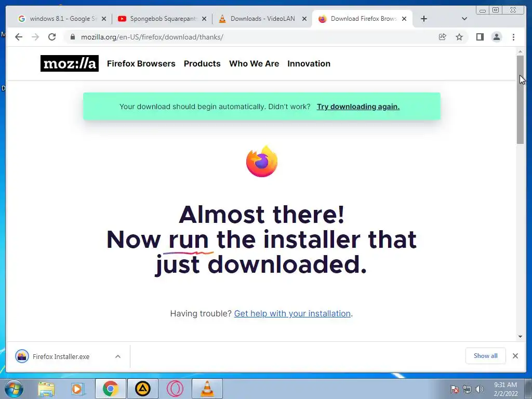532x399 pixels.
Task: Click the grayed-out forward arrow
Action: pyautogui.click(x=35, y=37)
